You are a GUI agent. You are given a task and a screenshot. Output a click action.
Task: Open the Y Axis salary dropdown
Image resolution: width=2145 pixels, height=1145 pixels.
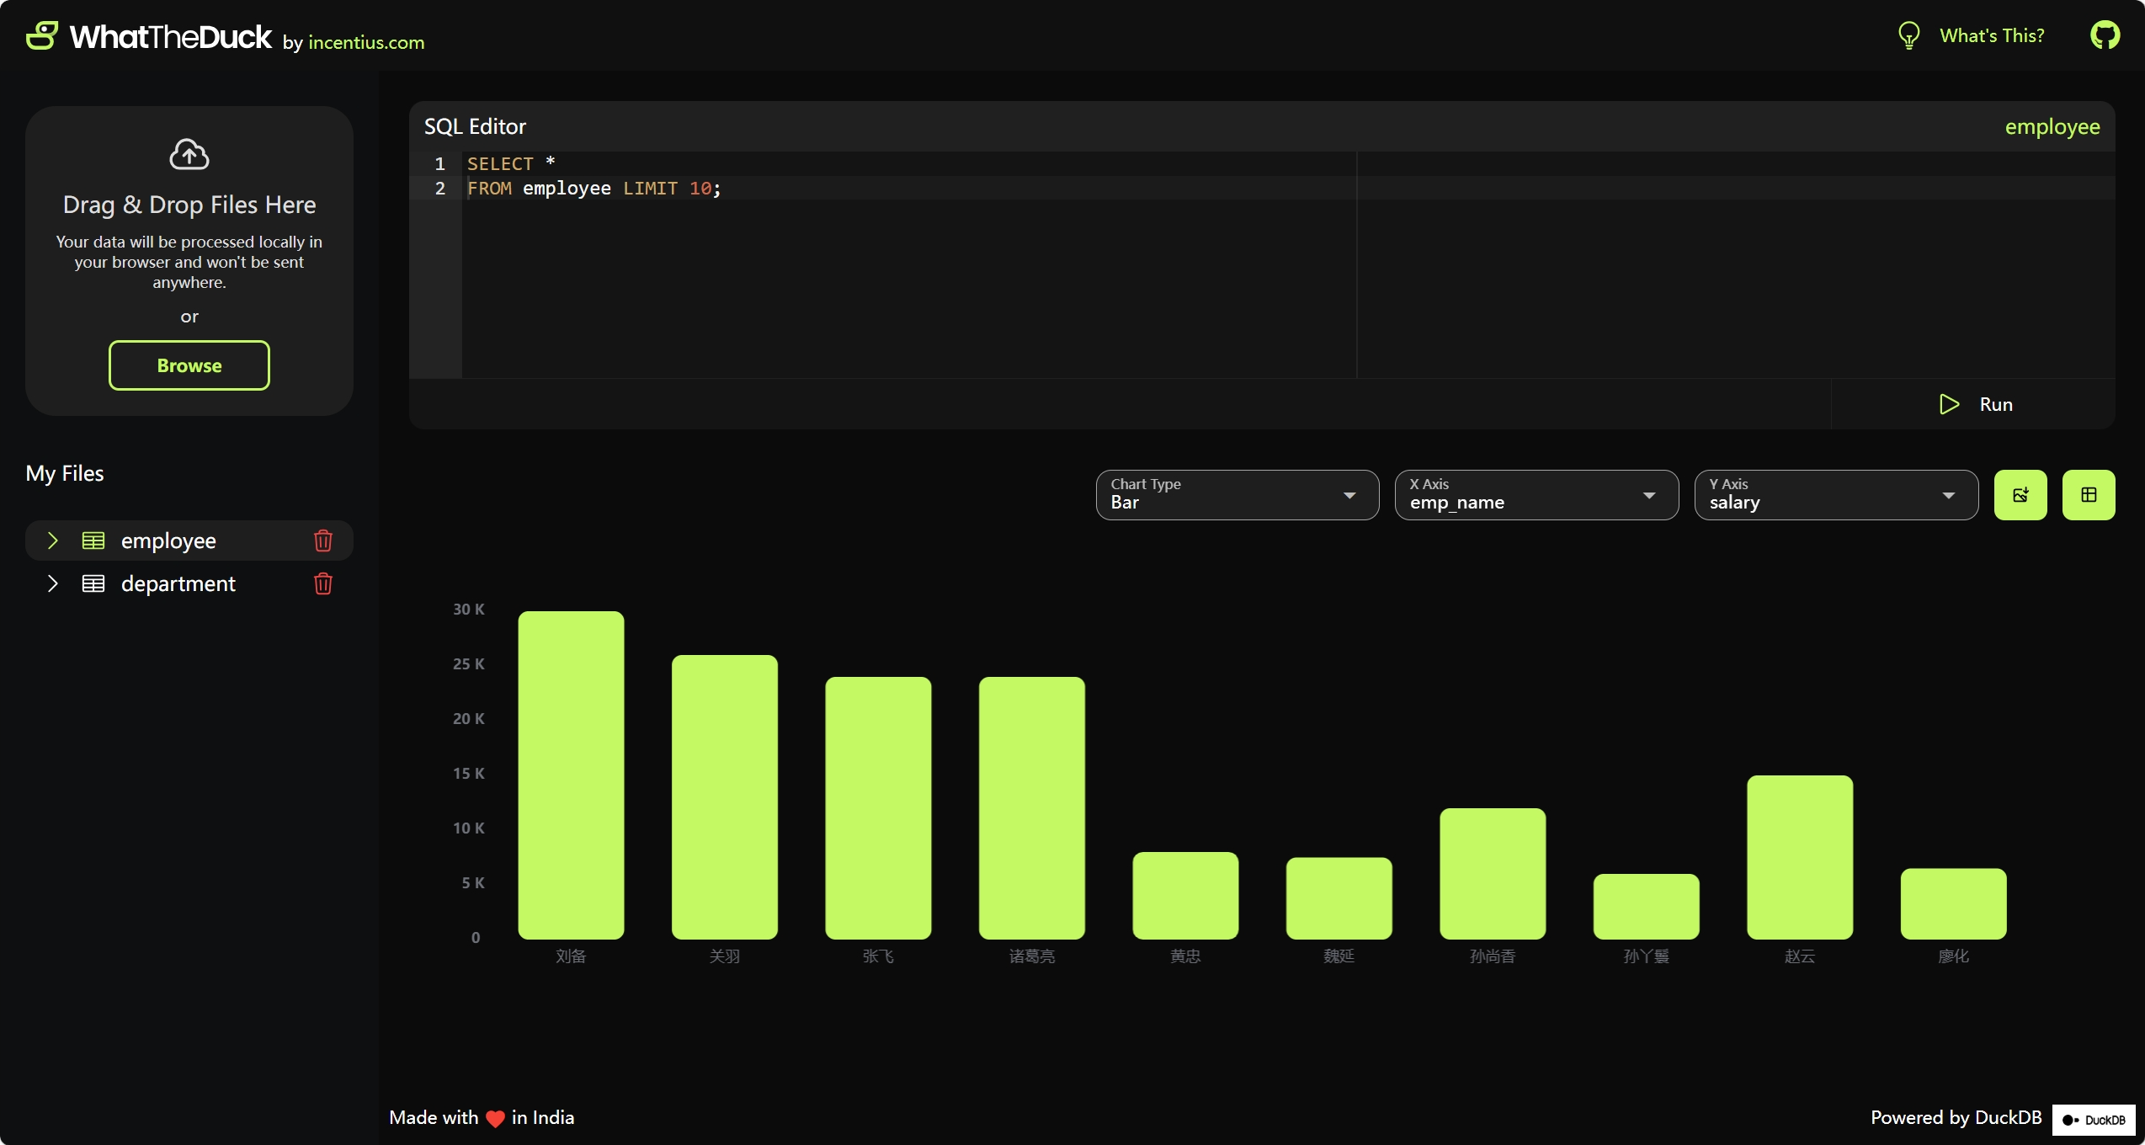[x=1835, y=495]
